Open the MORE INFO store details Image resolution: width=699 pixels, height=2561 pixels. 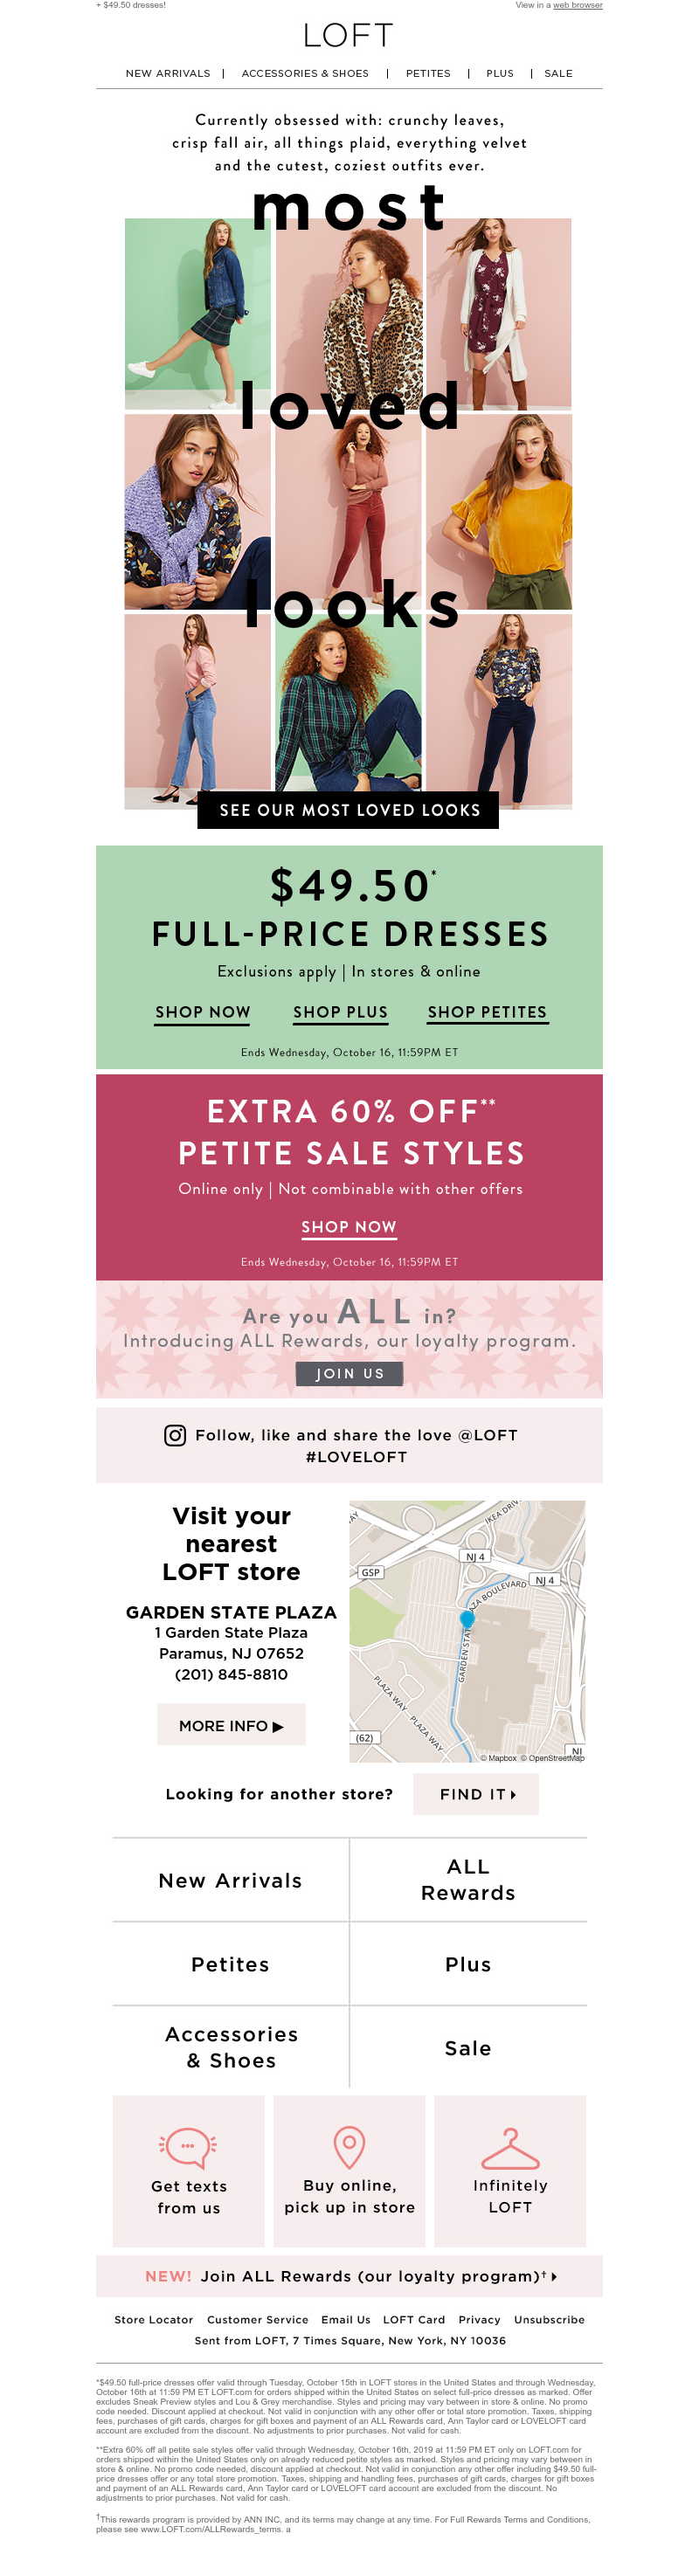[231, 1726]
